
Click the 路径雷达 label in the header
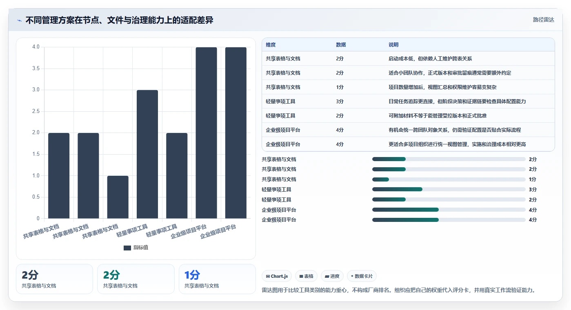(x=543, y=20)
